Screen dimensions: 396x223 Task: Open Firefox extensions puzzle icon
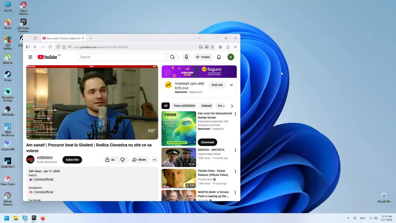pos(228,47)
